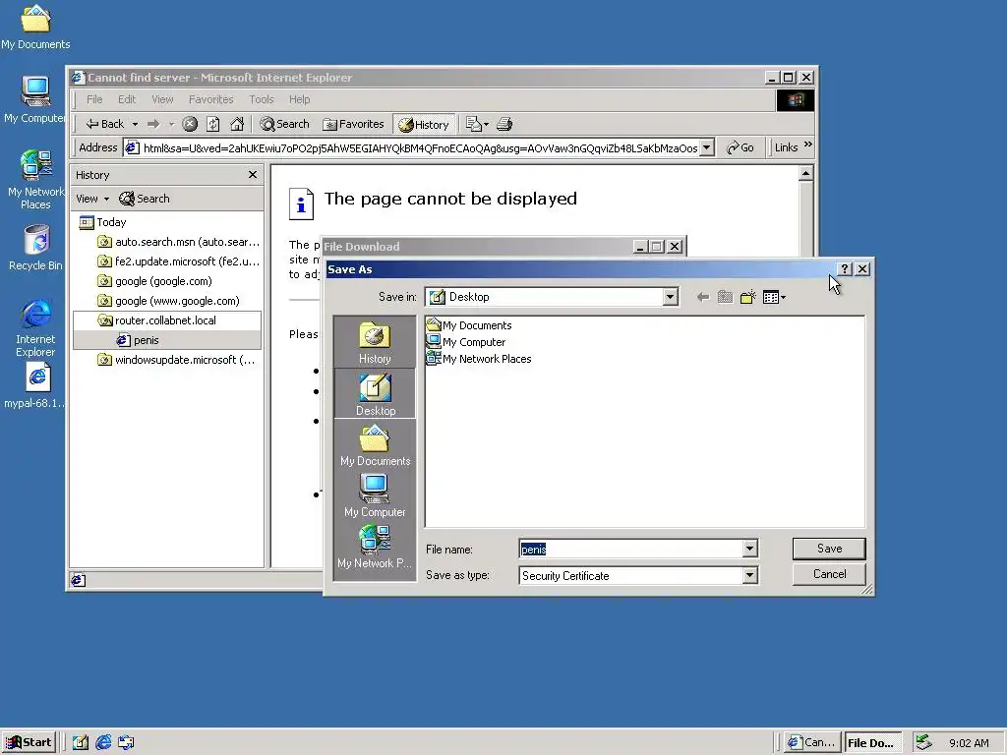1007x755 pixels.
Task: Go back in Internet Explorer toolbar
Action: (104, 124)
